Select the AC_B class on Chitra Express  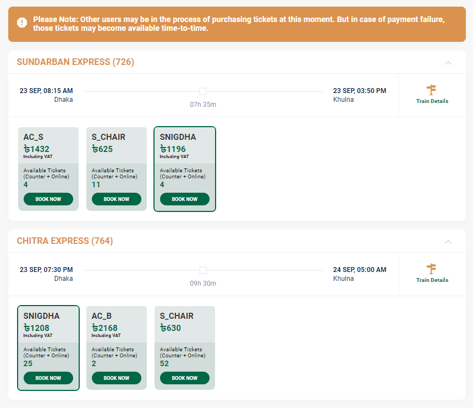pos(116,333)
